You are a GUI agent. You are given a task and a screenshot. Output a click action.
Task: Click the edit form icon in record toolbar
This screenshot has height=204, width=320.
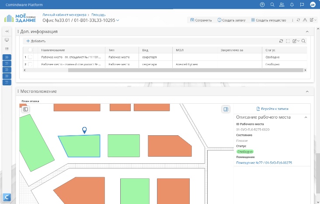pyautogui.click(x=311, y=20)
